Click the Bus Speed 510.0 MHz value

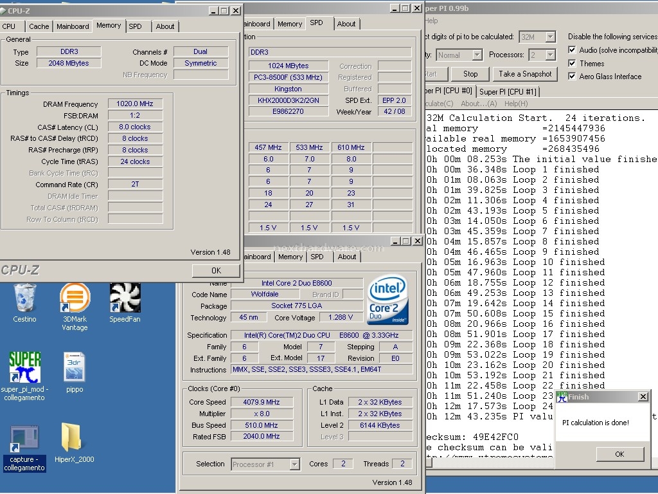(261, 425)
